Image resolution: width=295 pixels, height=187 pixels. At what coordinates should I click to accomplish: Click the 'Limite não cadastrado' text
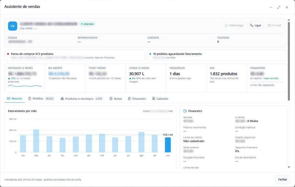(x=262, y=85)
